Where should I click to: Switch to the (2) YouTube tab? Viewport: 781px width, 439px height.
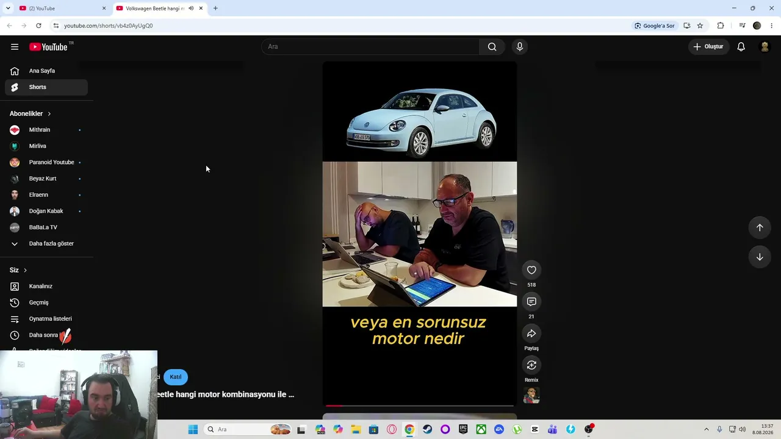(62, 9)
